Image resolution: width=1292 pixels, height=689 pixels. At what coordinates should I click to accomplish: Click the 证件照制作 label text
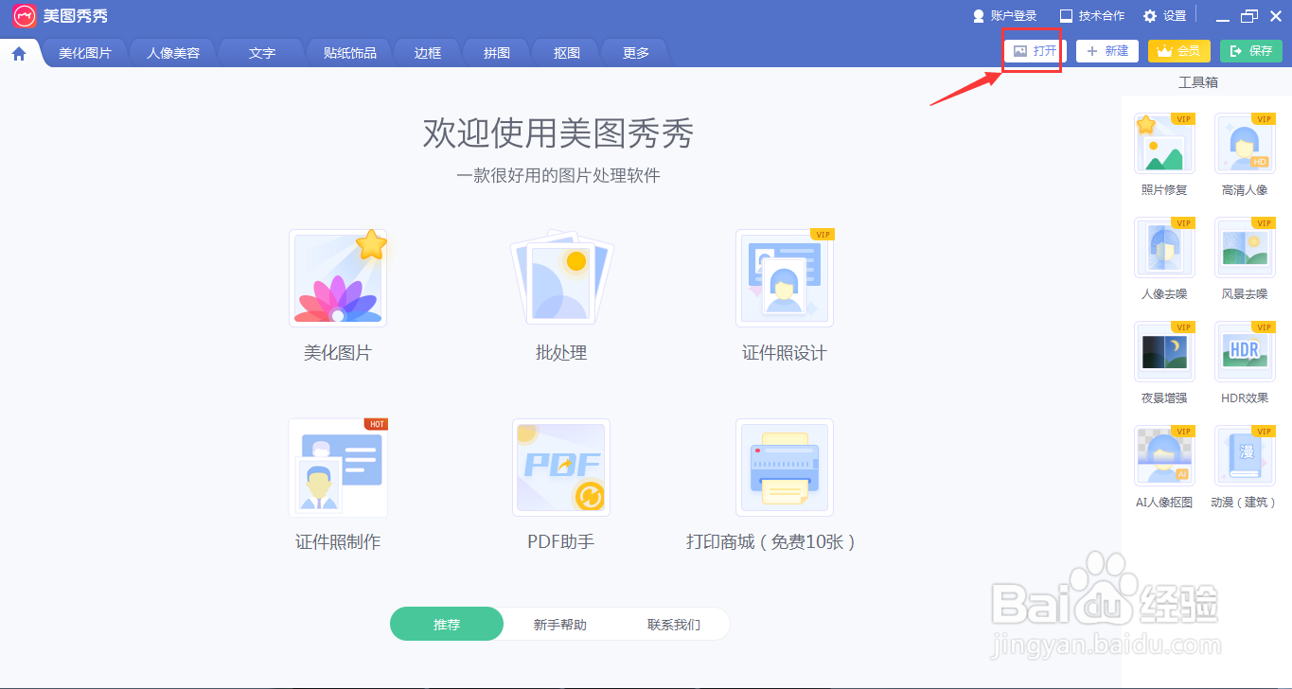click(x=338, y=542)
